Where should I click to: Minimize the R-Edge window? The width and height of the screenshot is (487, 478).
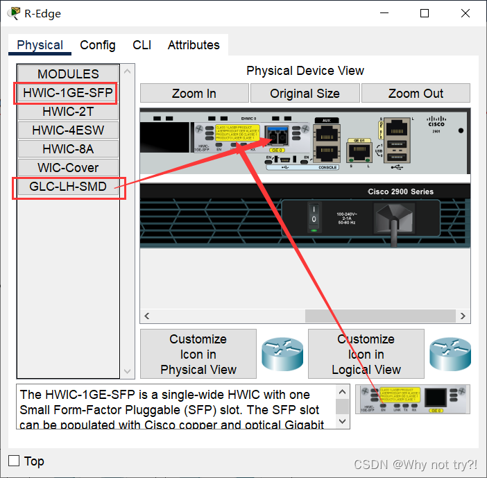point(384,13)
